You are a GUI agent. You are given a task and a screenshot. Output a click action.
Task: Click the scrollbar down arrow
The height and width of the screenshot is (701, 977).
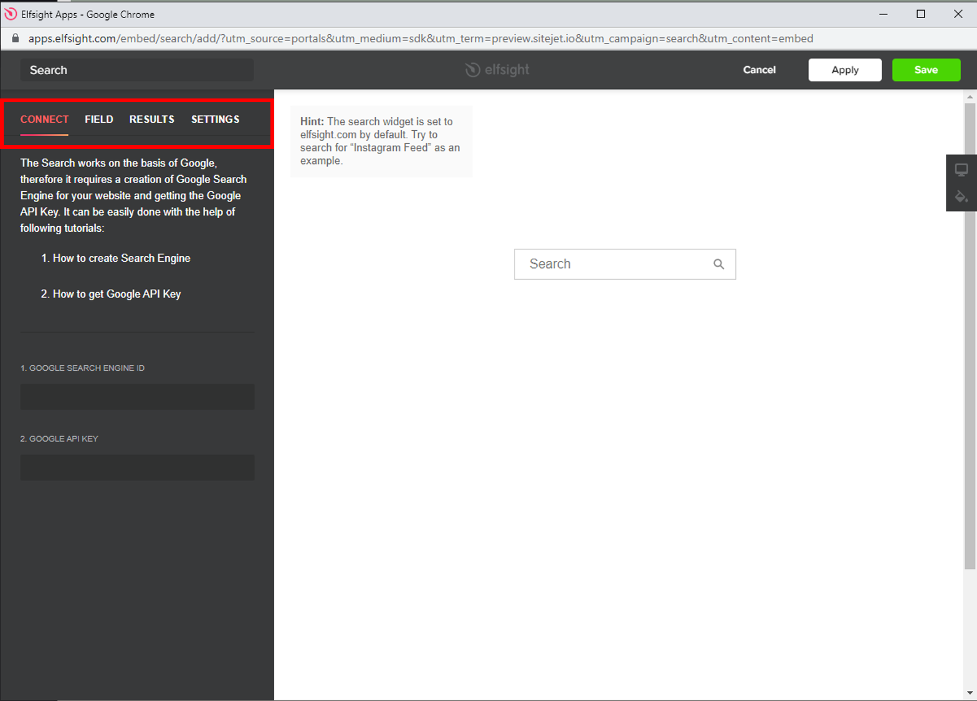pos(970,693)
